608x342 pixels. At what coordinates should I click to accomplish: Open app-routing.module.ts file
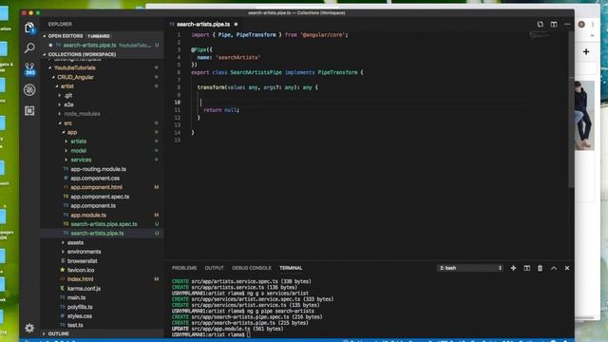pos(98,169)
